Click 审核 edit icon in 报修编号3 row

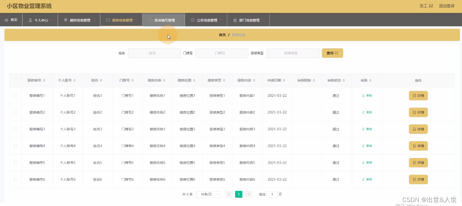point(363,129)
